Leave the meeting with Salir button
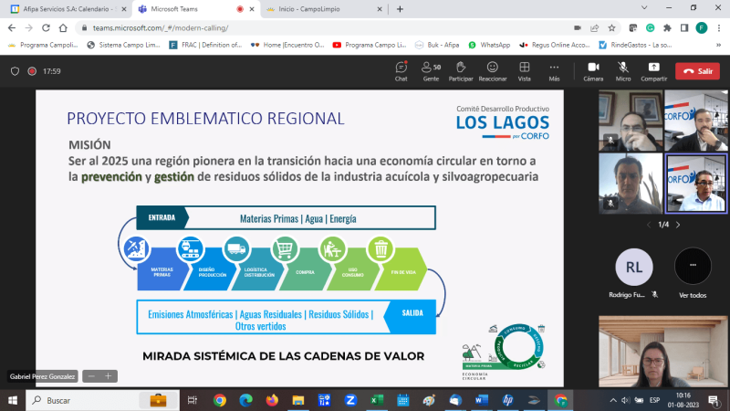Viewport: 730px width, 411px height. pos(697,70)
